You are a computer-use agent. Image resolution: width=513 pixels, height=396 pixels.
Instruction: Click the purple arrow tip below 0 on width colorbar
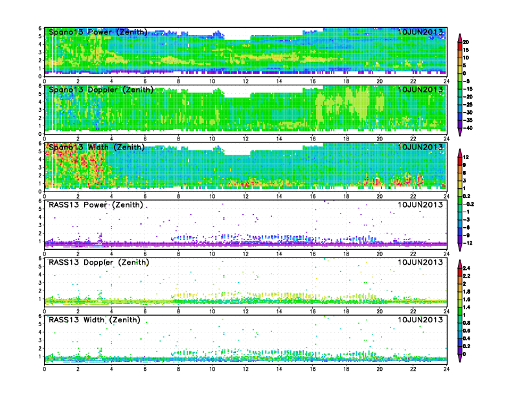(x=460, y=358)
